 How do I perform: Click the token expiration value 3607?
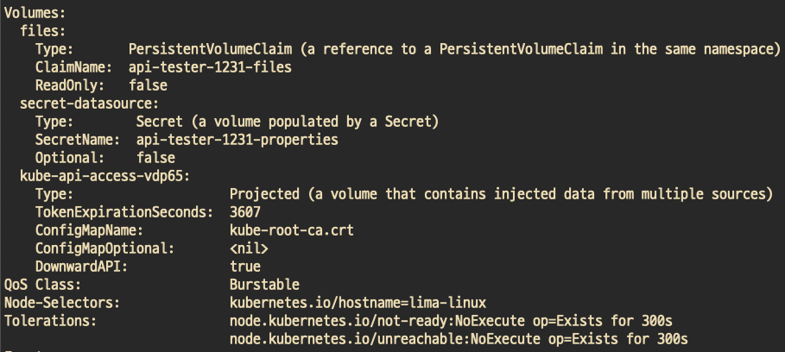[245, 212]
